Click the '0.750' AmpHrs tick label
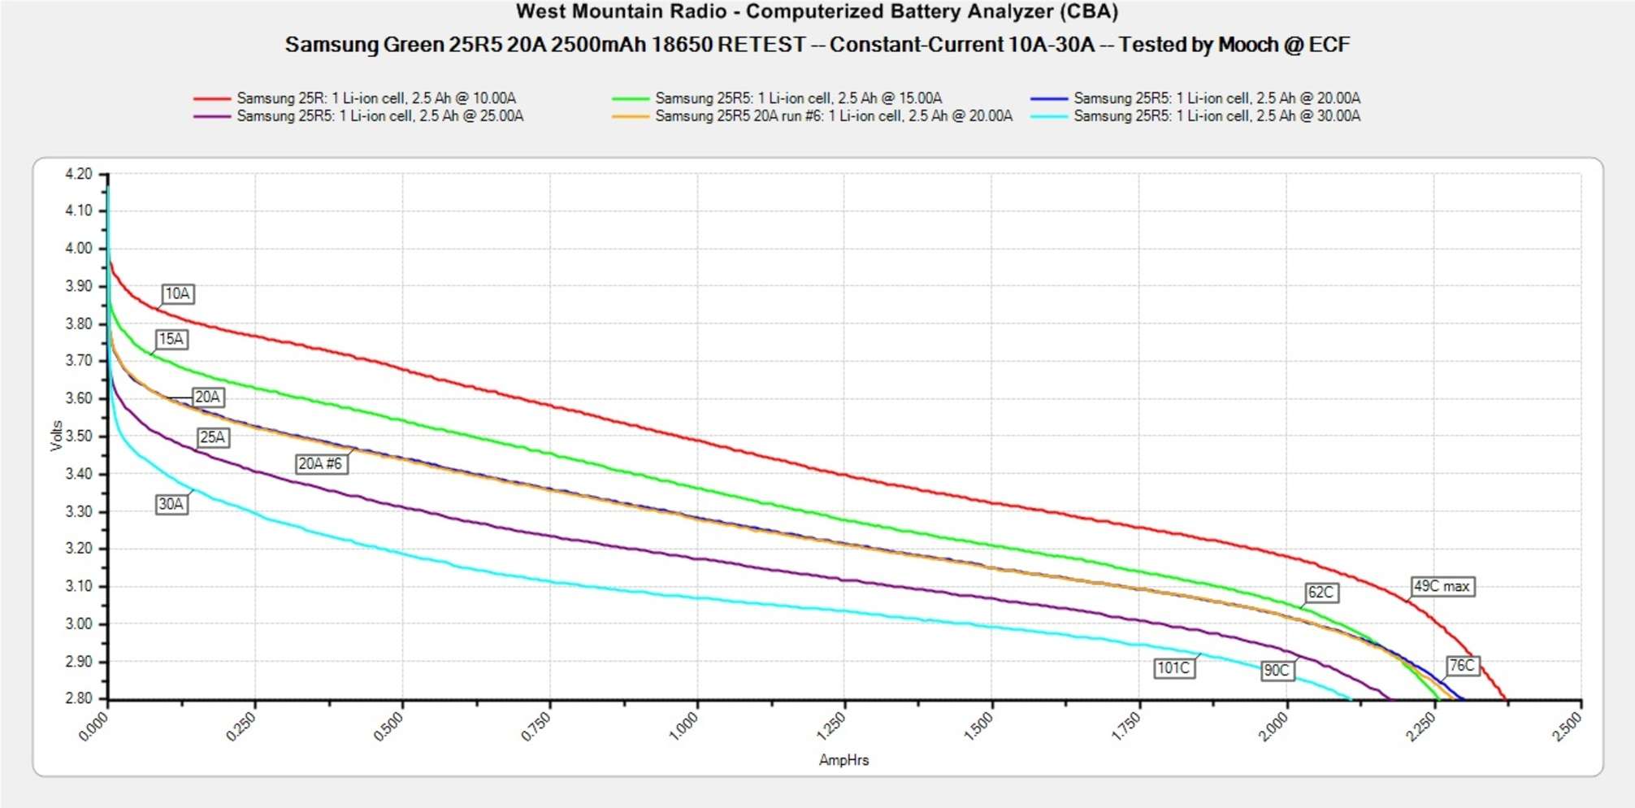The width and height of the screenshot is (1635, 808). [x=536, y=726]
